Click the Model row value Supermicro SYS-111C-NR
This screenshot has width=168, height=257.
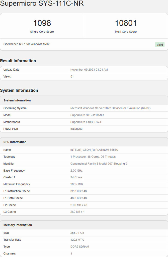click(87, 115)
